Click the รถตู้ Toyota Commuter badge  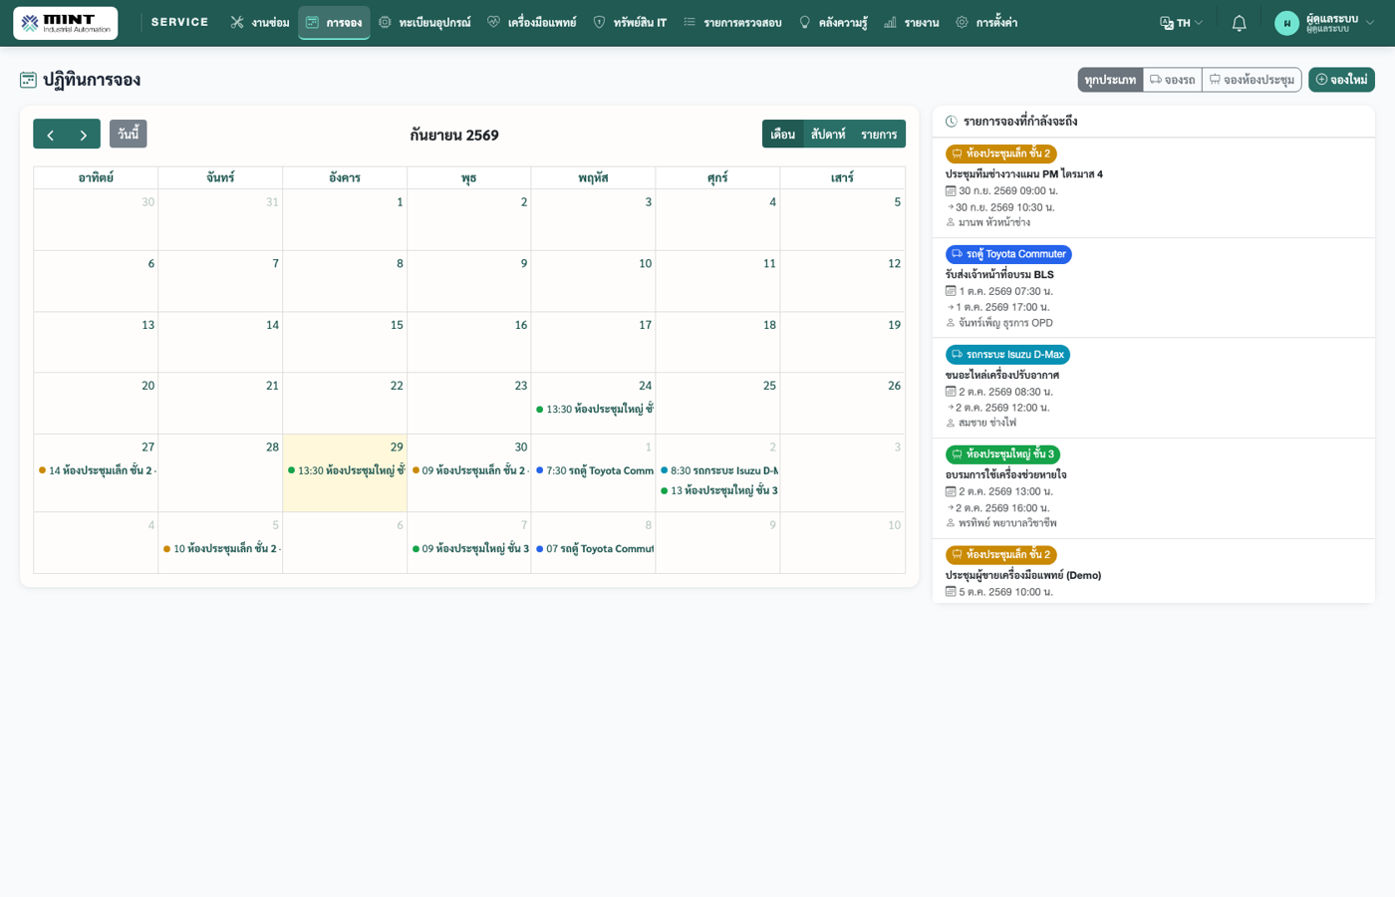(x=1008, y=254)
